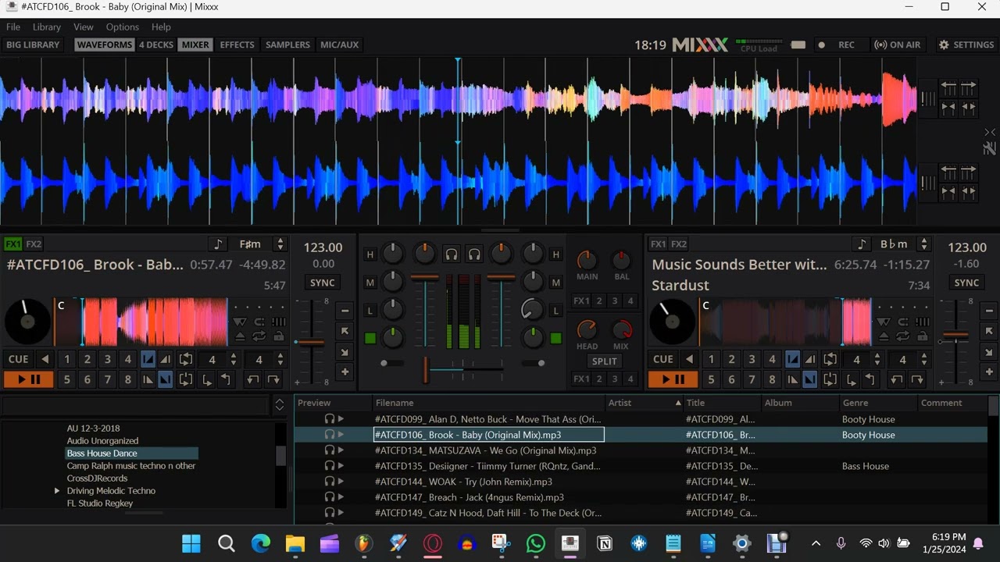
Task: Expand the Driving Melodic Techno tree node
Action: pos(57,491)
